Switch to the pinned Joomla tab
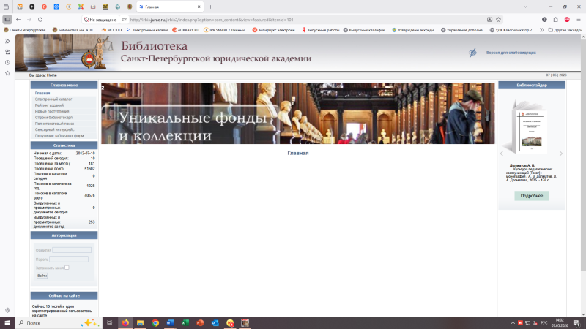 click(x=81, y=7)
